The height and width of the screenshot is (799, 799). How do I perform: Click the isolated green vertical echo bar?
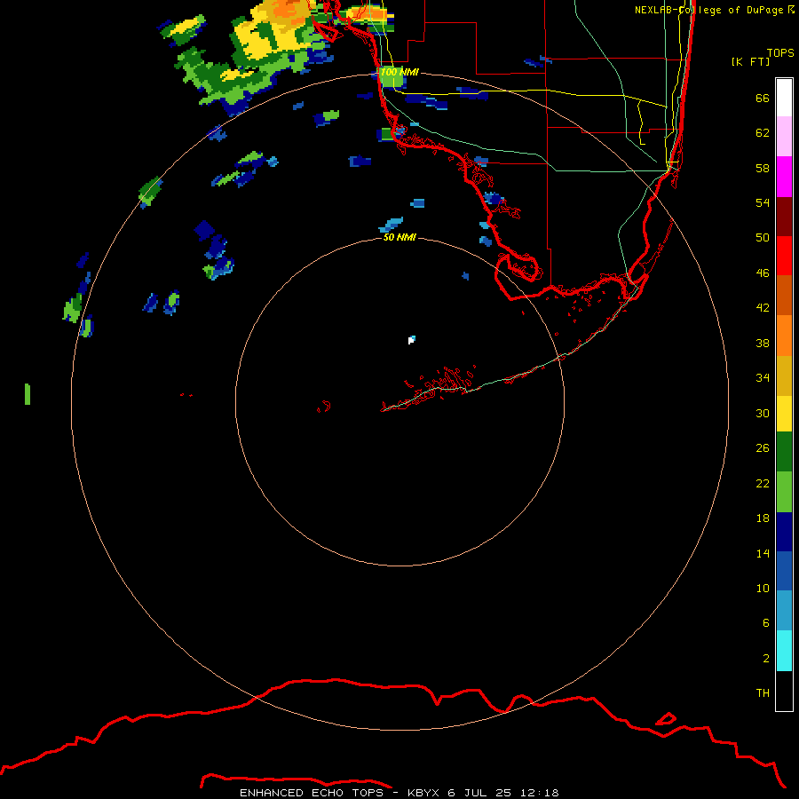point(28,394)
